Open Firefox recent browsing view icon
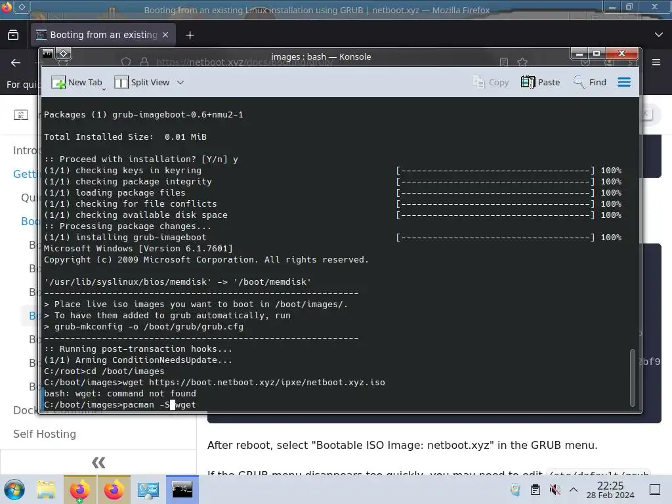This screenshot has width=672, height=504. click(x=13, y=35)
